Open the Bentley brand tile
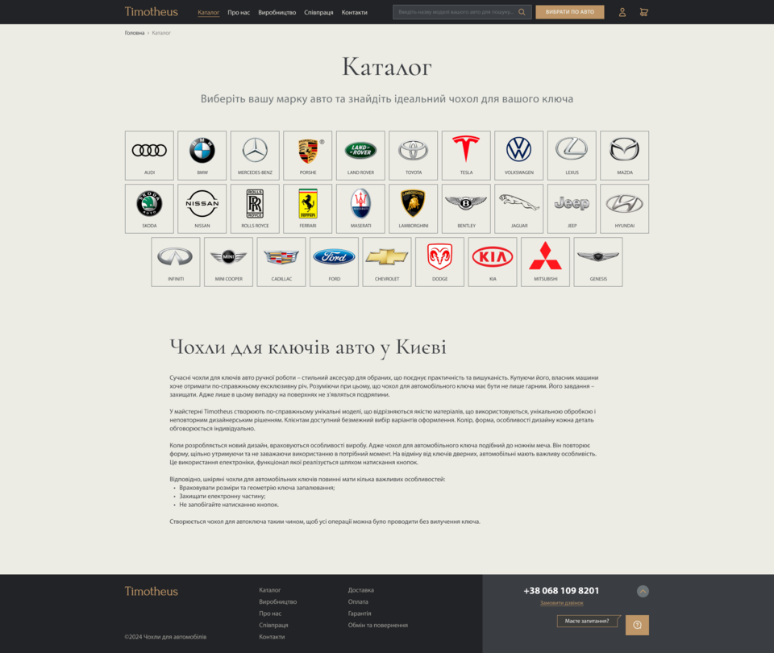Image resolution: width=774 pixels, height=653 pixels. click(467, 209)
